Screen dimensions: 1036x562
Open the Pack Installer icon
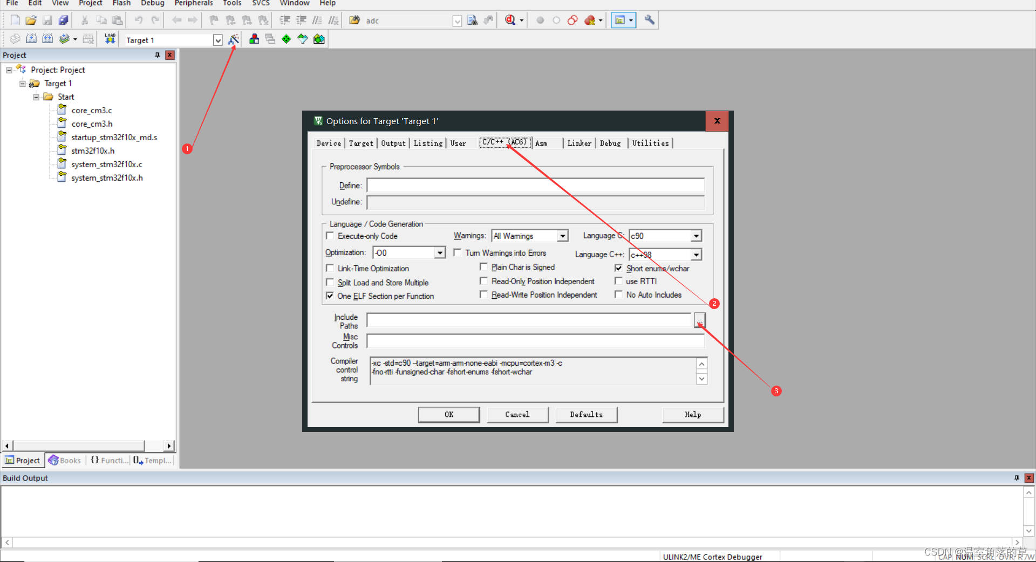click(319, 39)
